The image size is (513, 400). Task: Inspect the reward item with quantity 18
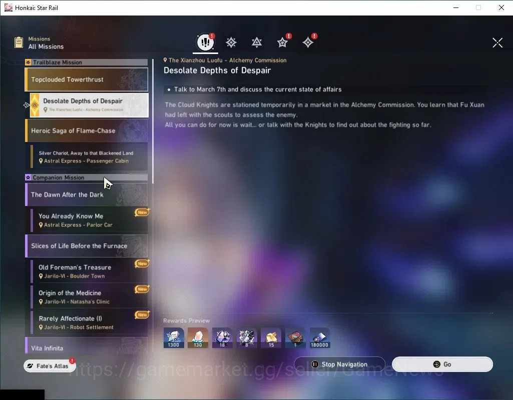coord(222,338)
